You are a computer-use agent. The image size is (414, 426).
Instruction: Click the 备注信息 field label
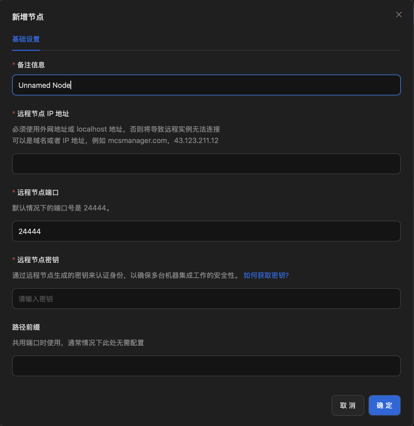31,65
